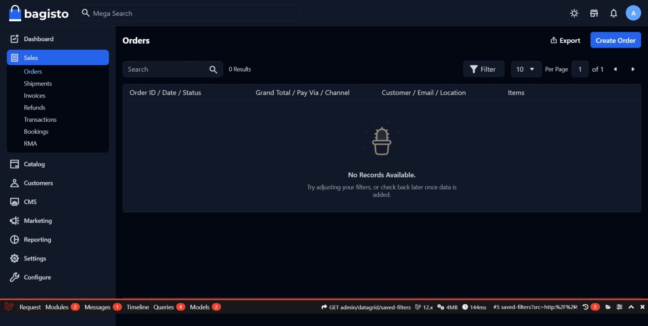Click the 4MB memory usage indicator

click(447, 307)
